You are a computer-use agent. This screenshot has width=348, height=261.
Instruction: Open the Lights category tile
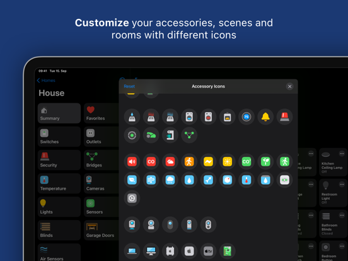[59, 207]
